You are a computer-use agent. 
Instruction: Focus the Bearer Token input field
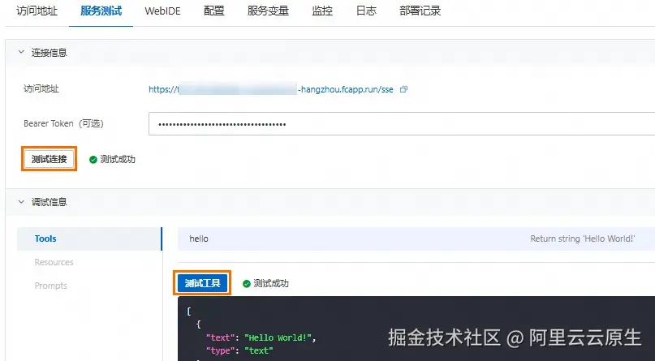coord(402,124)
